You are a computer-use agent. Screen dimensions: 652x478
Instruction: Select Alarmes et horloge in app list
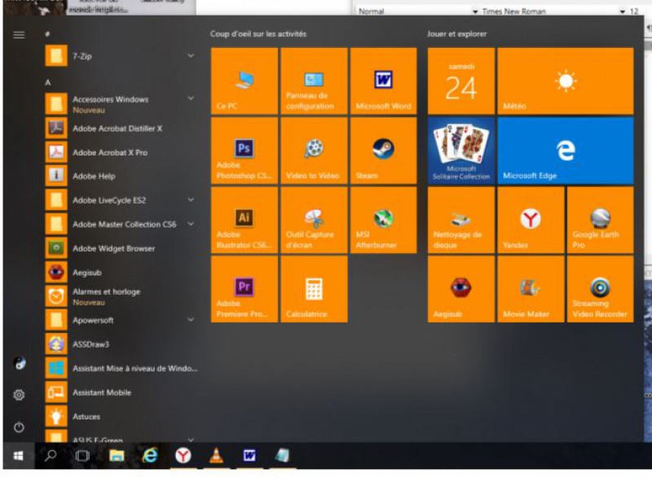(106, 296)
